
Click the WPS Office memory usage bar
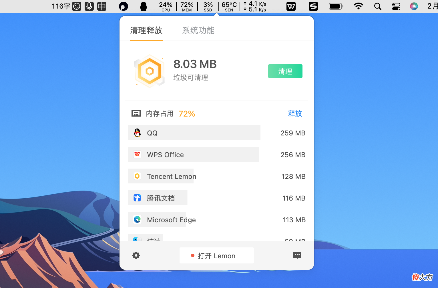click(x=194, y=154)
